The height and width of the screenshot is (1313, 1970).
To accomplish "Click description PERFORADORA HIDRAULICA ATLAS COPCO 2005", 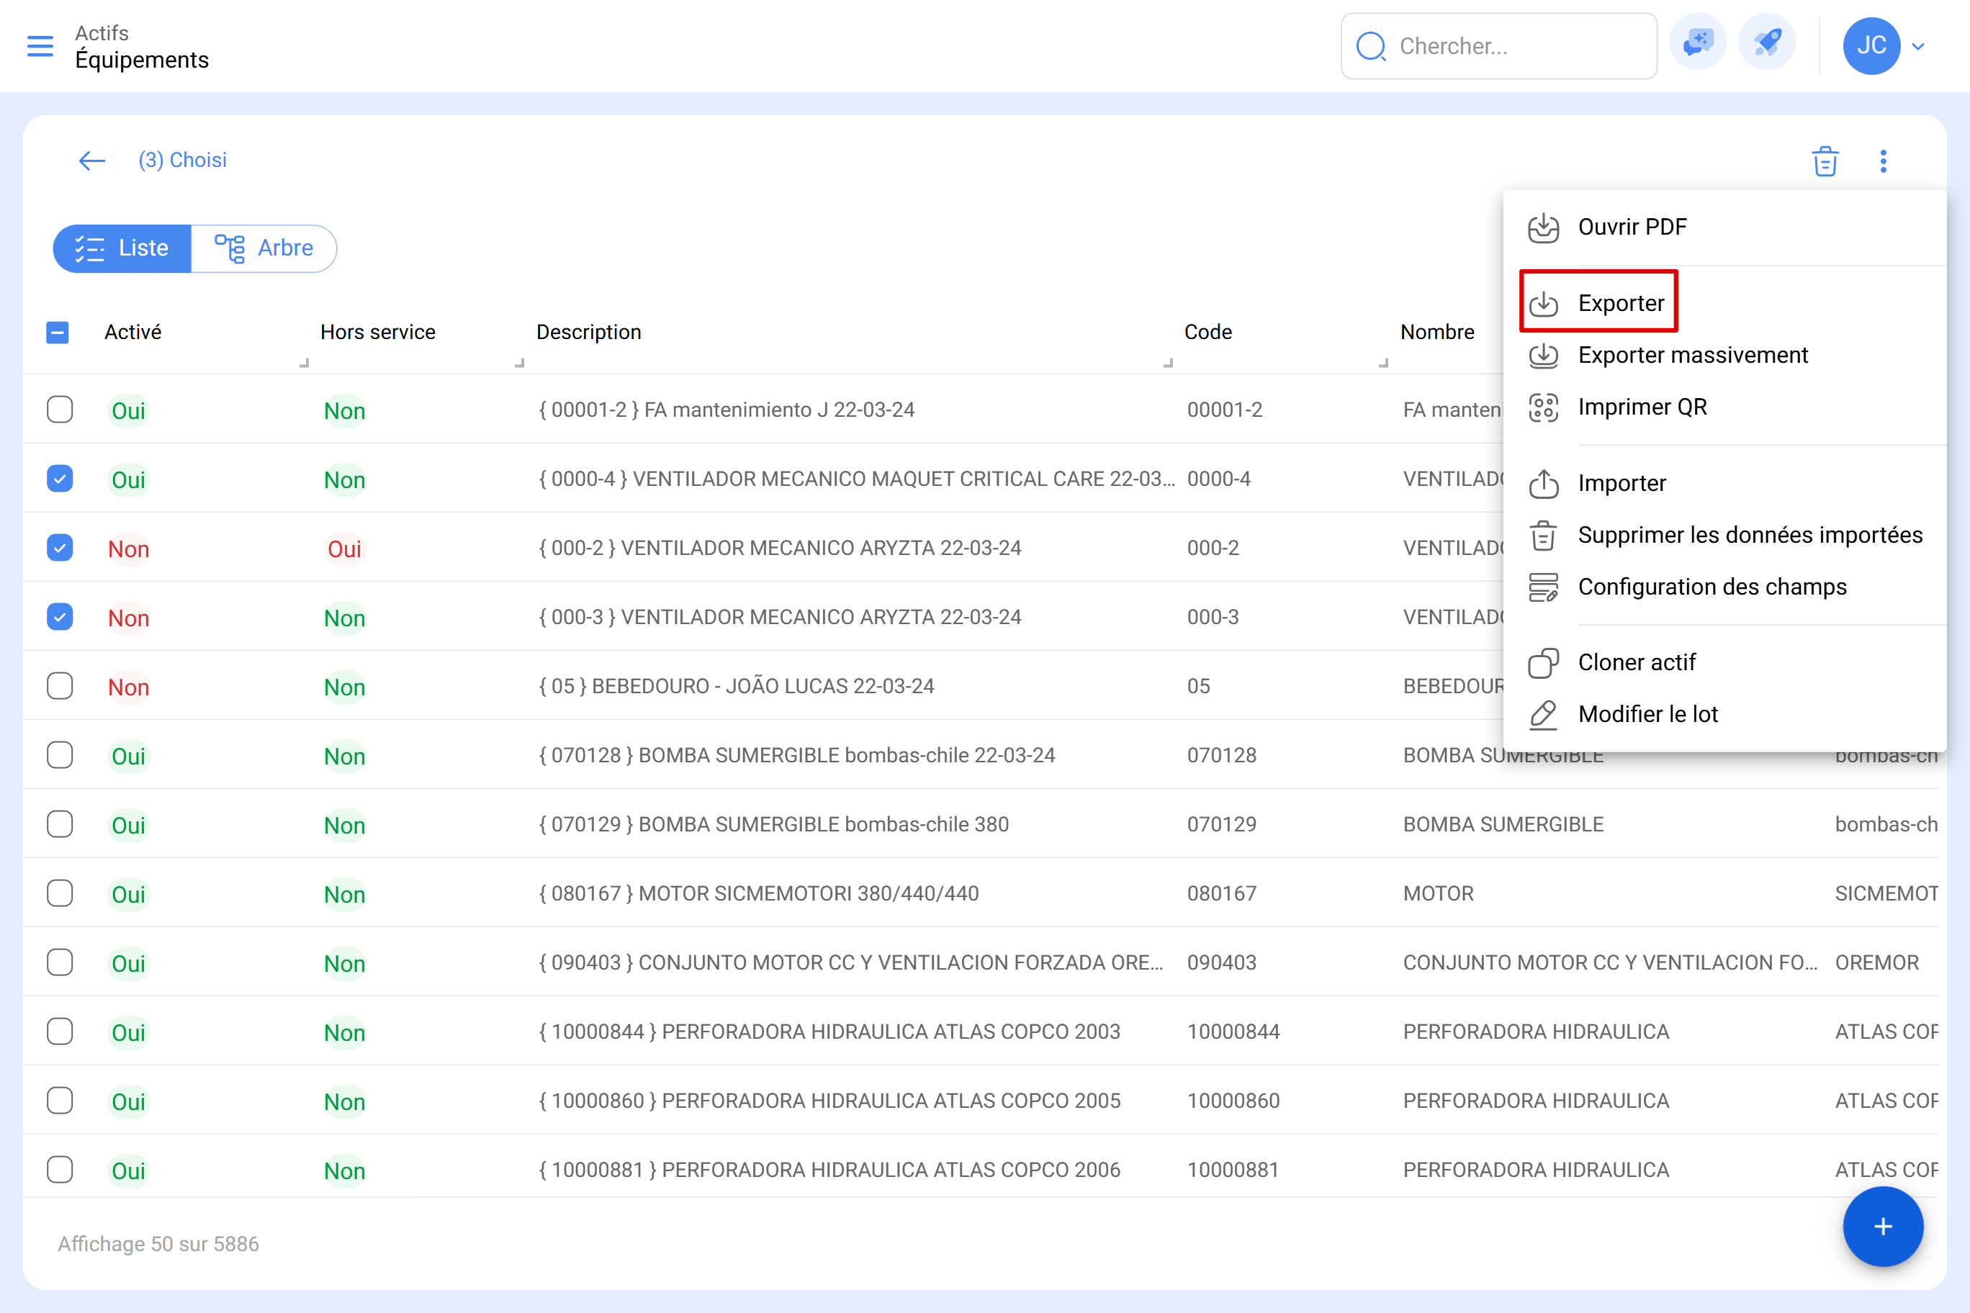I will (x=830, y=1101).
